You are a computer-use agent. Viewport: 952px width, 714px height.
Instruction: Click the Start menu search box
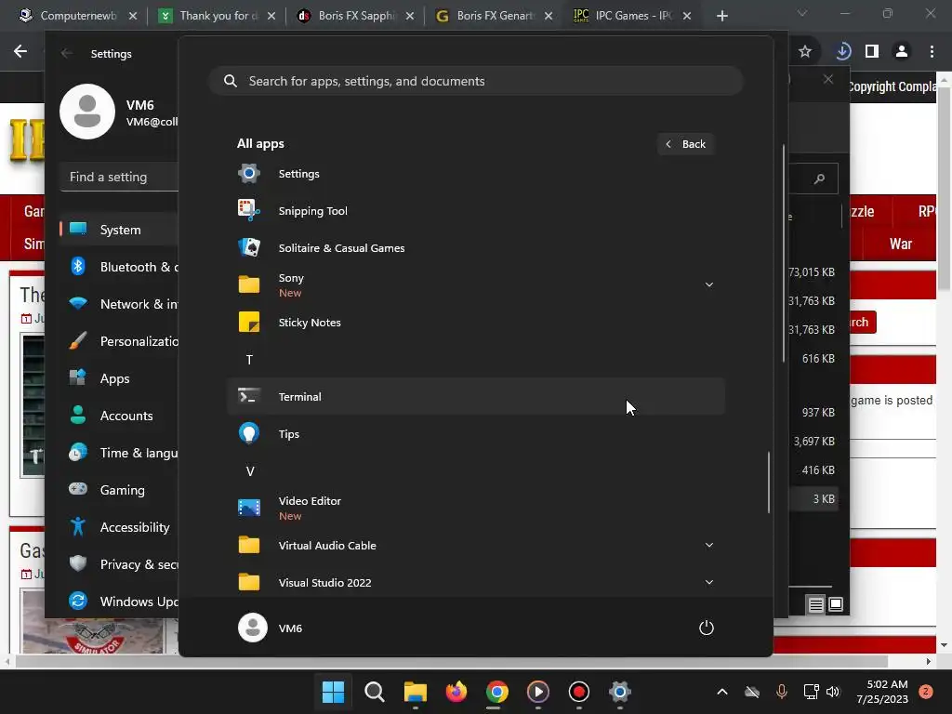[x=476, y=81]
